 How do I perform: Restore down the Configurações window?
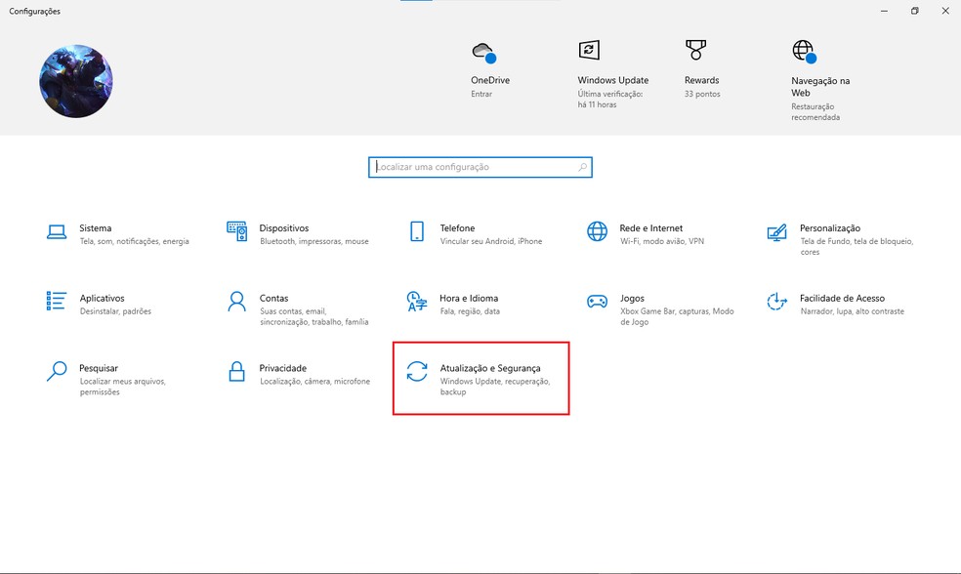coord(914,11)
